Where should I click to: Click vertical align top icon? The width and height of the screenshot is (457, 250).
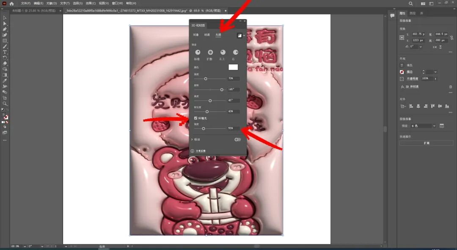pyautogui.click(x=433, y=106)
